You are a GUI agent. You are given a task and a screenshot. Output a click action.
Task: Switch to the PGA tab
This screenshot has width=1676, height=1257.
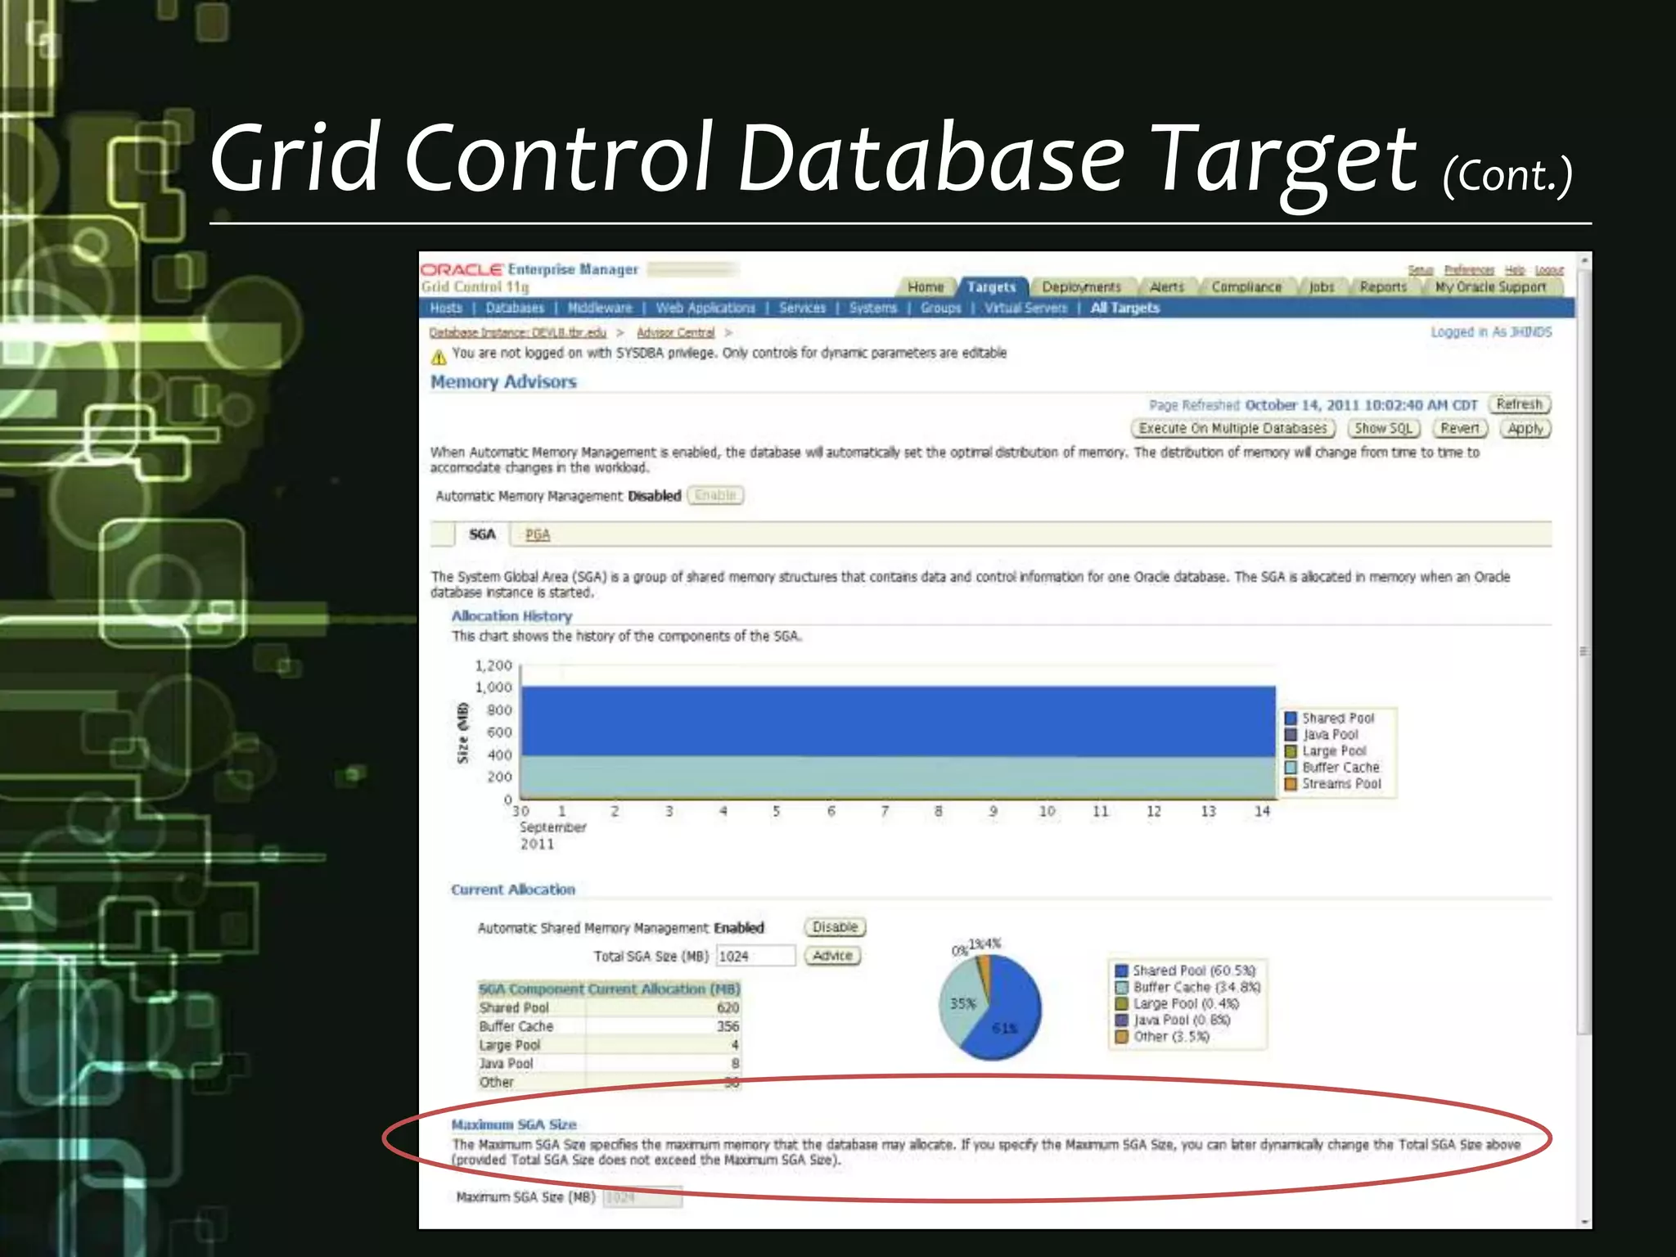pos(538,534)
